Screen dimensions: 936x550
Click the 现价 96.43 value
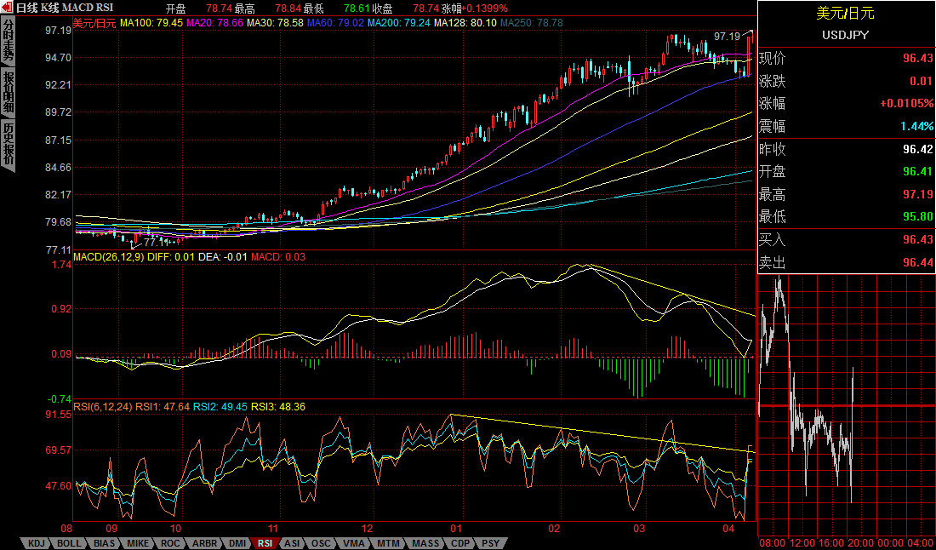coord(917,59)
